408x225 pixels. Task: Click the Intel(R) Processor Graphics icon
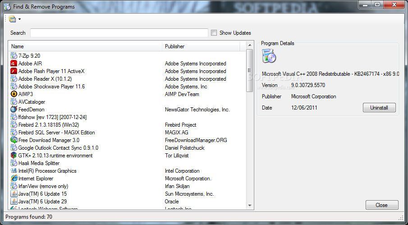coord(14,171)
